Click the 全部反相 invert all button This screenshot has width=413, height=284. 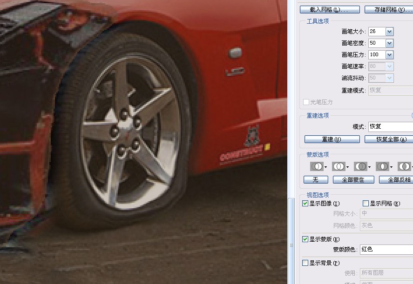(x=396, y=179)
